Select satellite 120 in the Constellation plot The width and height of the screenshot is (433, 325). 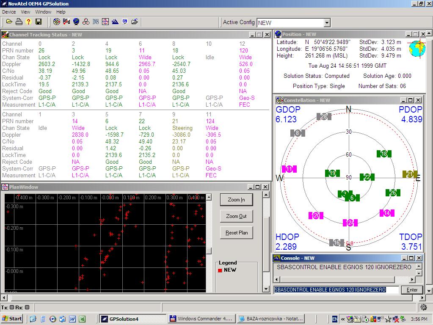tap(316, 215)
